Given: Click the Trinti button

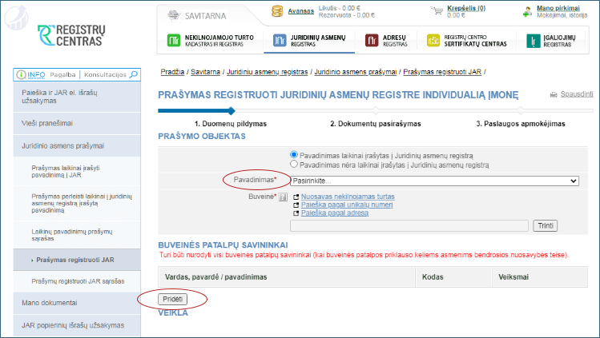Looking at the screenshot, I should coord(546,225).
